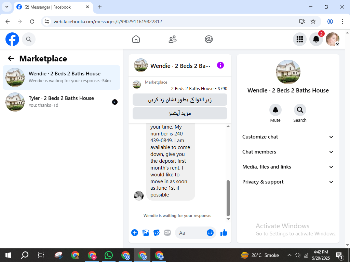Open the volume speaker tray icon

297,255
